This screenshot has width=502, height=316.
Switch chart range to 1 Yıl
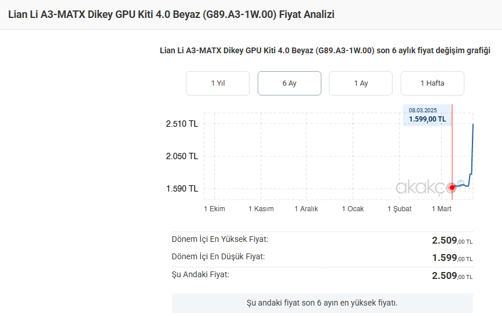click(x=218, y=83)
